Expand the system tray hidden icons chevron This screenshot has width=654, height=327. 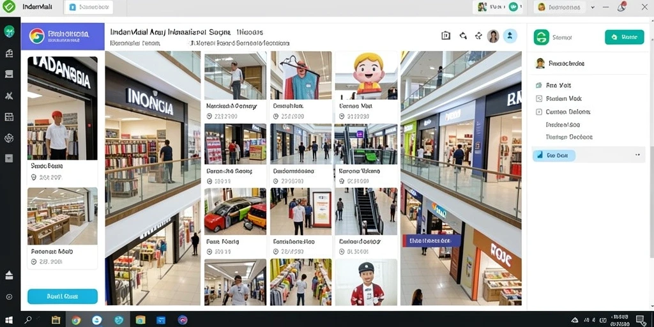click(x=575, y=320)
